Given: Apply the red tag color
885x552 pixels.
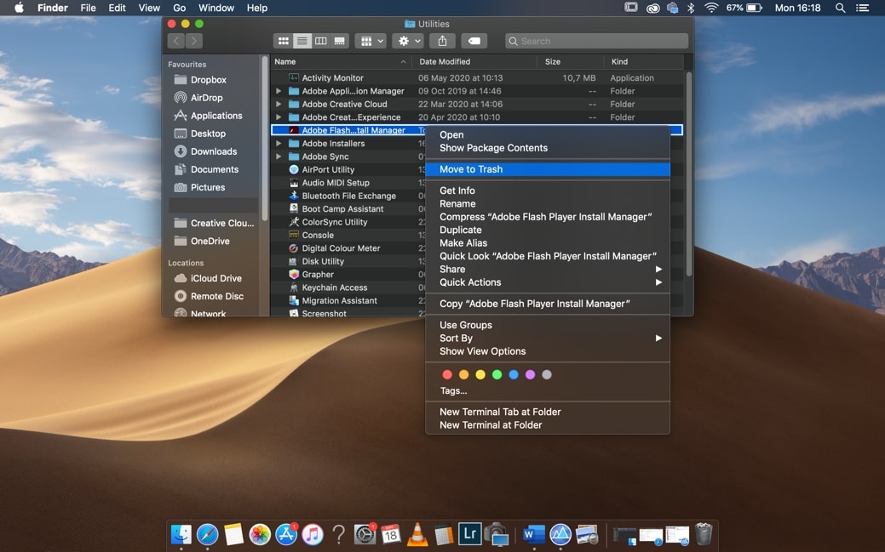Looking at the screenshot, I should (x=447, y=375).
